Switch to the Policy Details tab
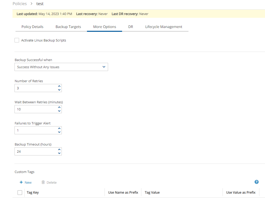The height and width of the screenshot is (202, 265). click(32, 27)
